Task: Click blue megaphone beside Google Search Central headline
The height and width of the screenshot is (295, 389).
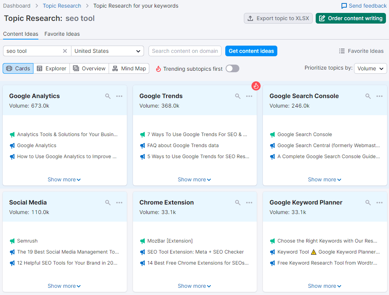Action: [272, 146]
